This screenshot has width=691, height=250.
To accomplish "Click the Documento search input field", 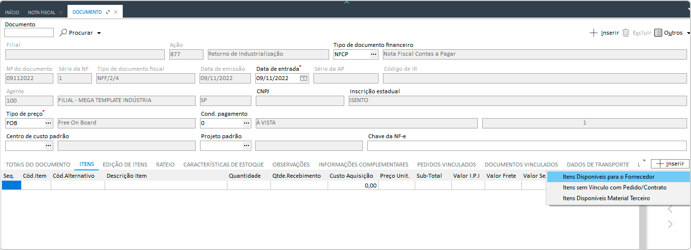I will [x=29, y=33].
